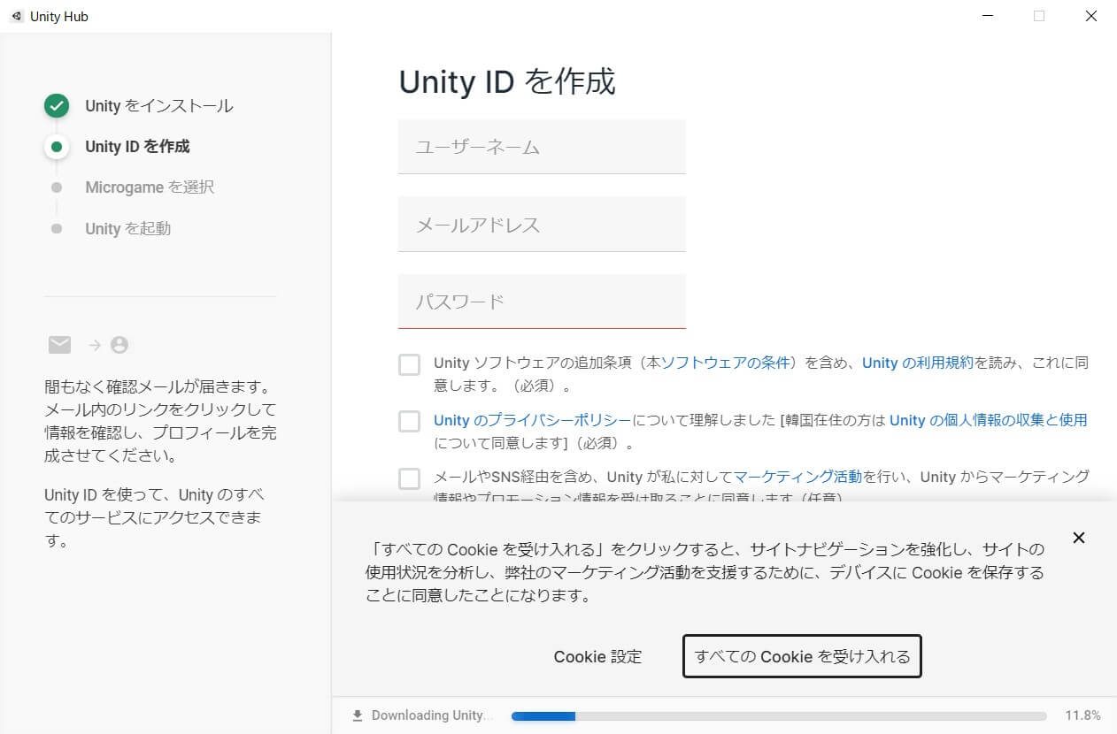Check the marketing communications consent checkbox
This screenshot has height=734, width=1117.
click(409, 478)
